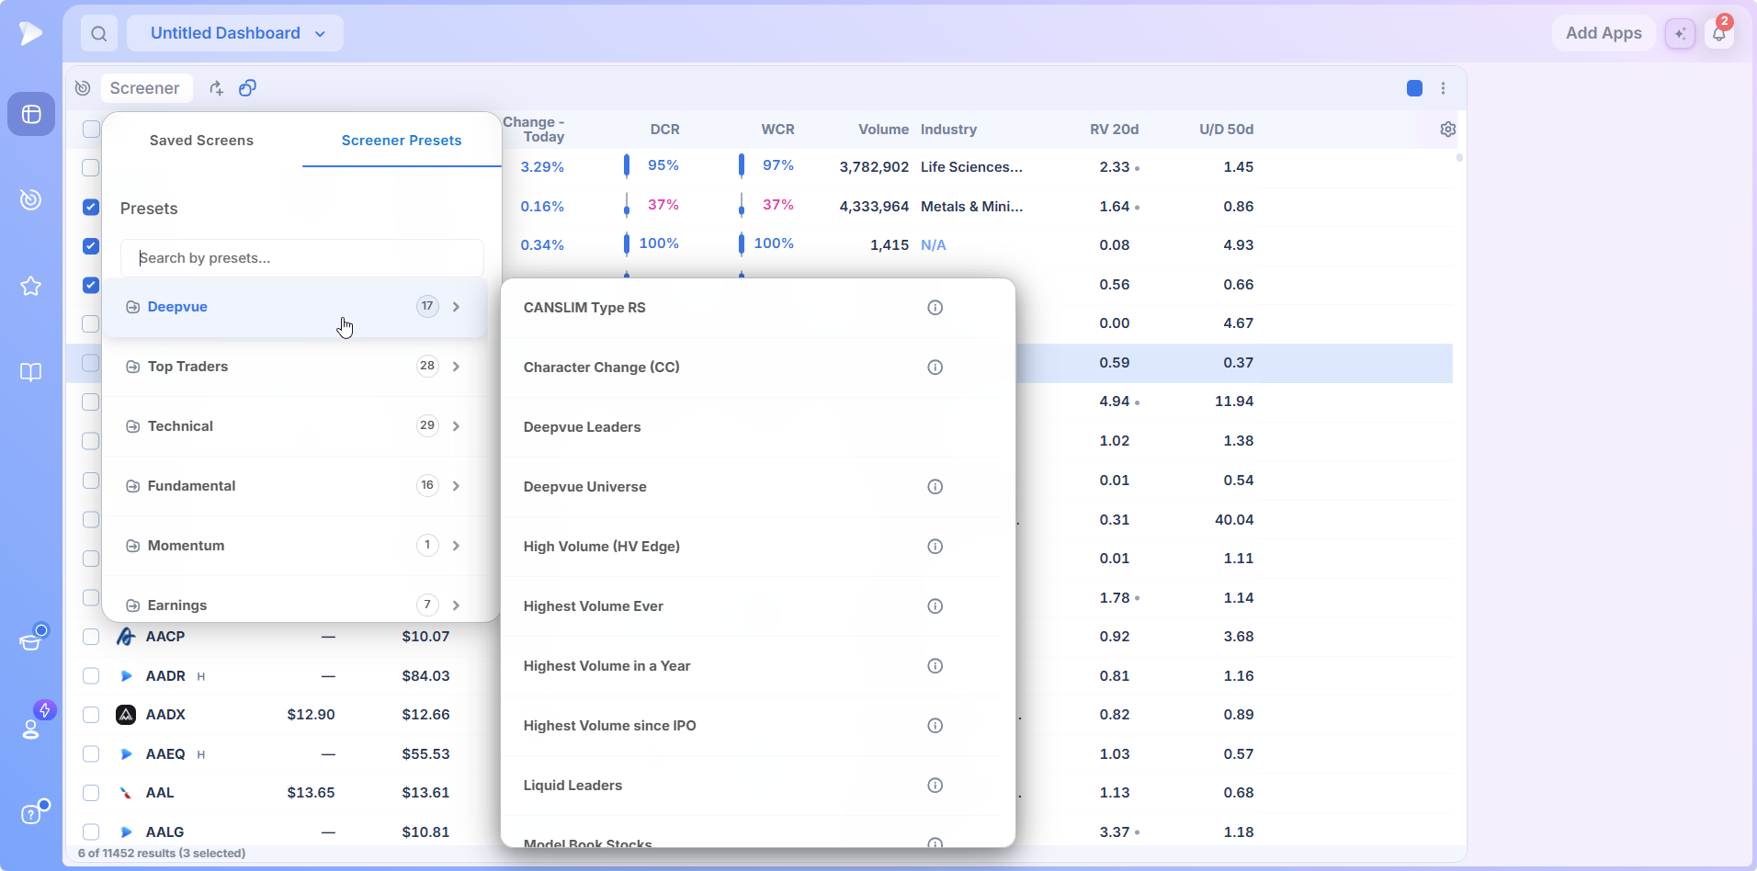Open the help question mark icon
This screenshot has width=1757, height=871.
[x=31, y=814]
